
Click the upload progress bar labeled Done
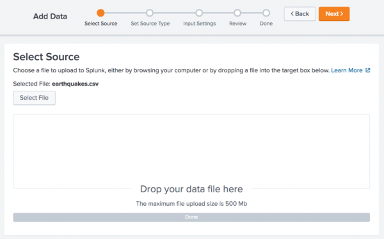pos(191,217)
